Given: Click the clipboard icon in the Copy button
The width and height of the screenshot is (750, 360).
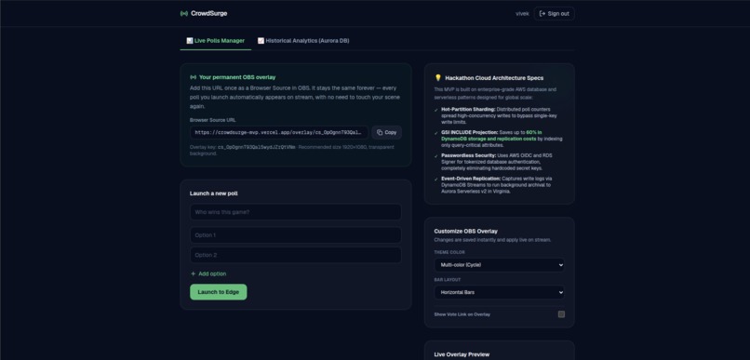Looking at the screenshot, I should (380, 132).
